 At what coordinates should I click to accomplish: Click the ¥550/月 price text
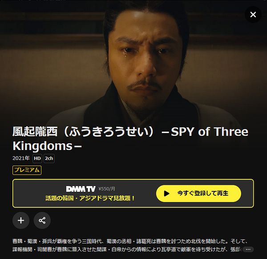(x=107, y=189)
